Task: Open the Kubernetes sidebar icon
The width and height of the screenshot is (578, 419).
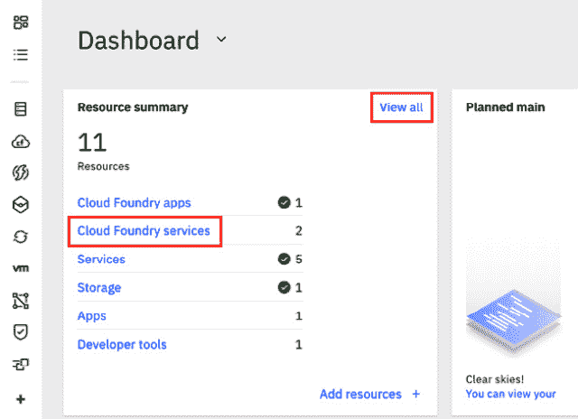Action: pos(21,204)
